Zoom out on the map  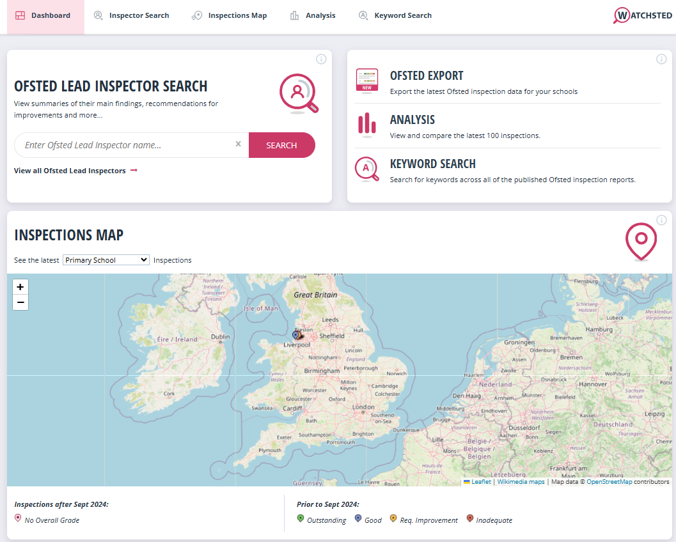click(20, 302)
